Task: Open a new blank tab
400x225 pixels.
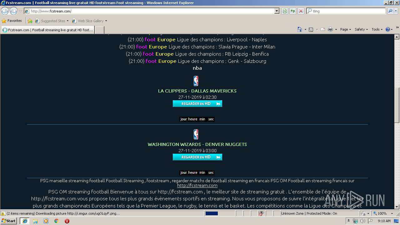Action: tap(99, 30)
